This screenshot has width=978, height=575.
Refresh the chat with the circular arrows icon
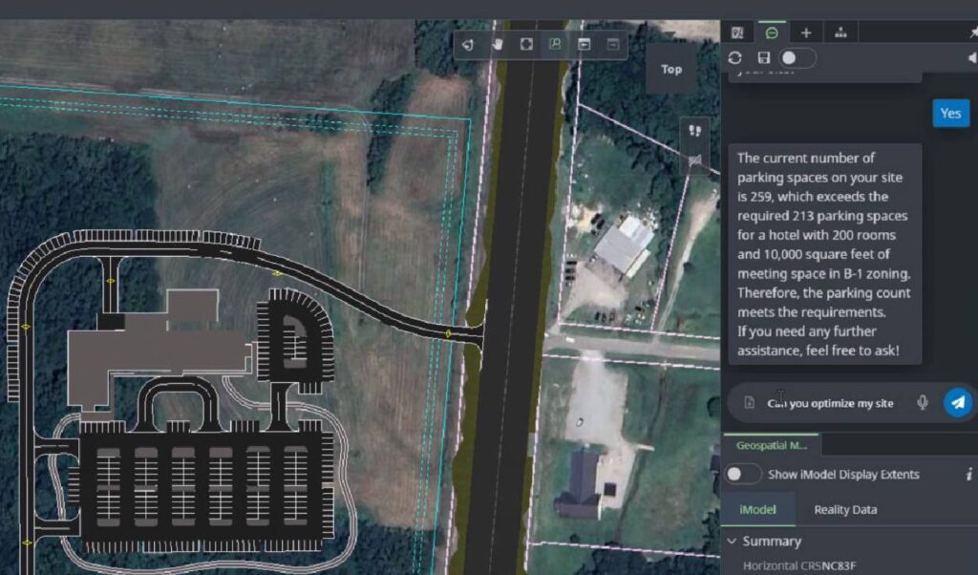point(734,57)
